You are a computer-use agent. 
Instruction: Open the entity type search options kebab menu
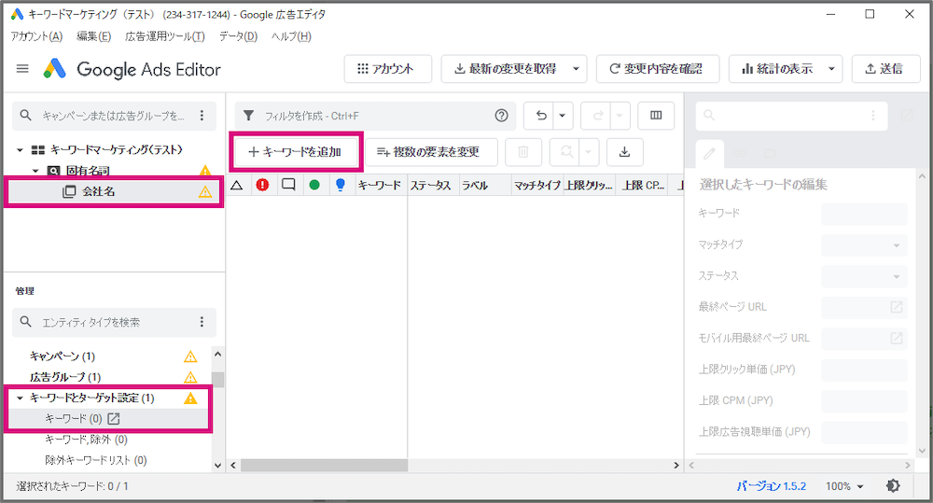click(202, 322)
